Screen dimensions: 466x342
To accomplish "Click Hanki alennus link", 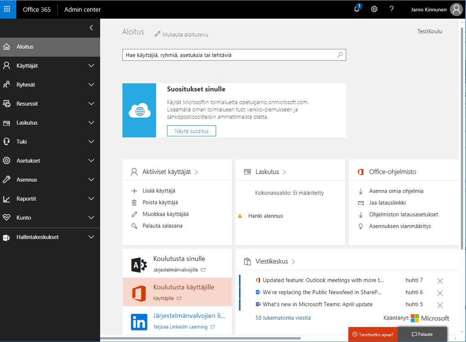I will tap(265, 216).
